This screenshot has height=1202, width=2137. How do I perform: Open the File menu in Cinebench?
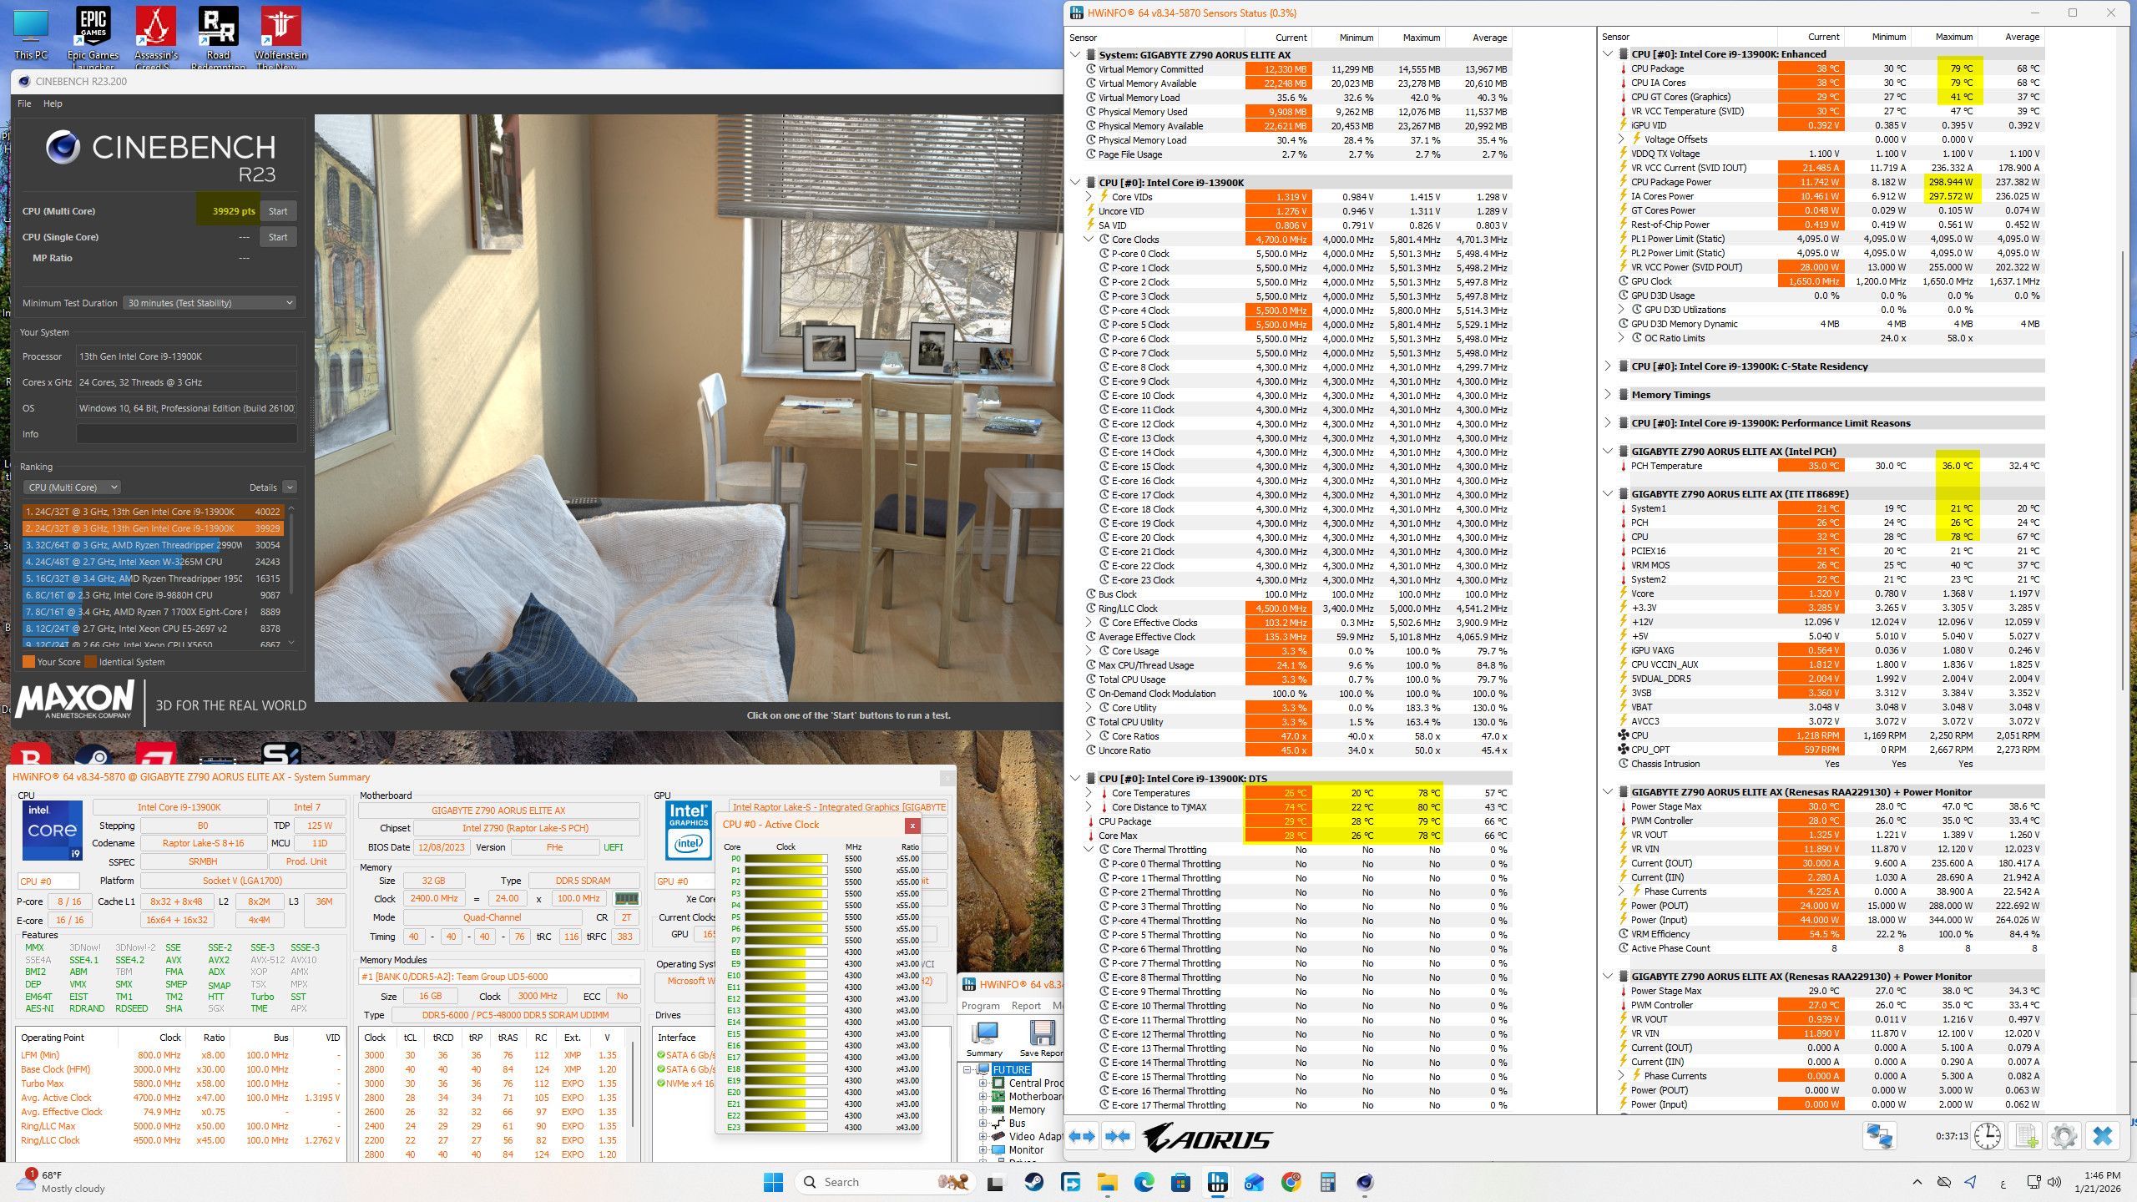[24, 104]
